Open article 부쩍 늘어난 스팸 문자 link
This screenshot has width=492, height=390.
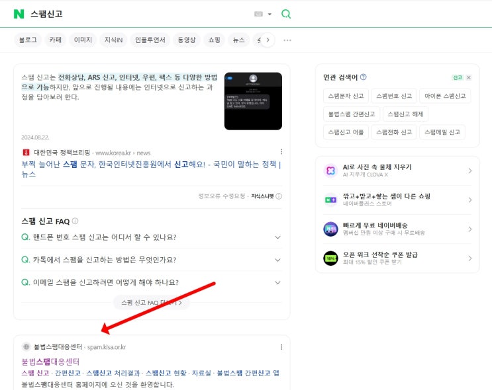pyautogui.click(x=151, y=169)
